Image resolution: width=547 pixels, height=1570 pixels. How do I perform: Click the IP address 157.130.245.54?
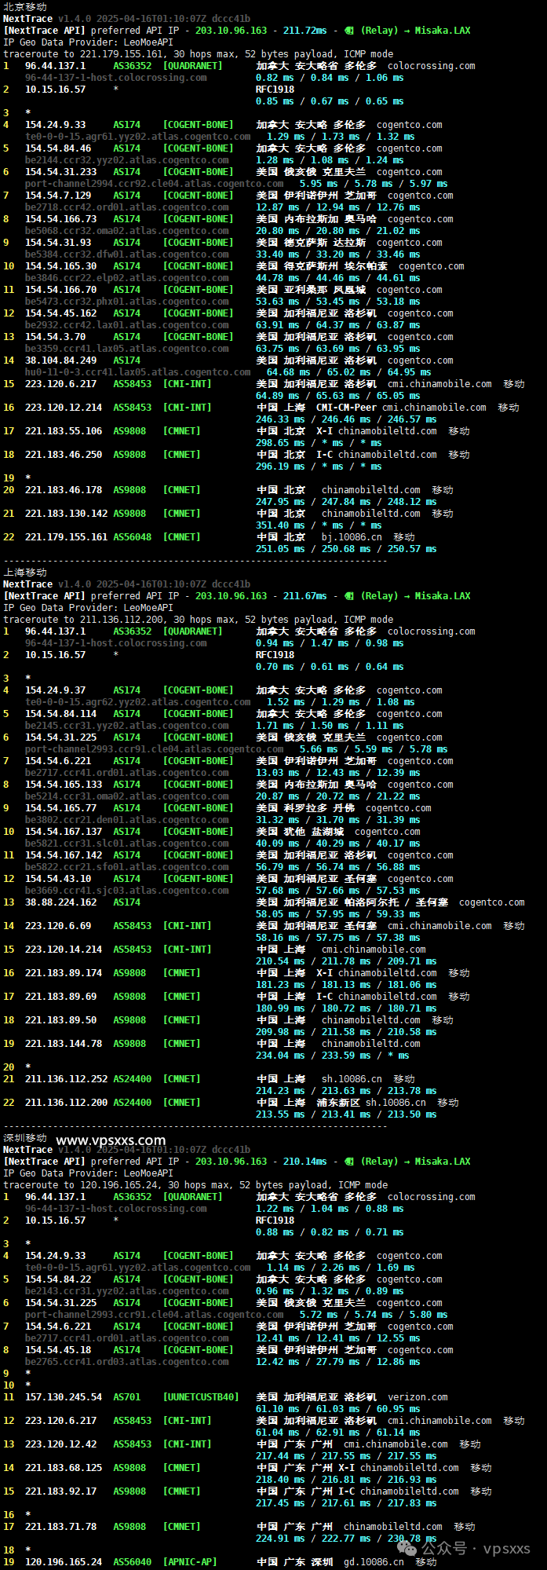64,1396
